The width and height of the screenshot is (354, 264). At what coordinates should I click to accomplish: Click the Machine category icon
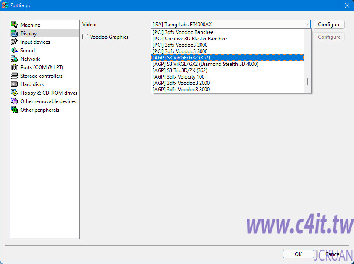coord(14,25)
